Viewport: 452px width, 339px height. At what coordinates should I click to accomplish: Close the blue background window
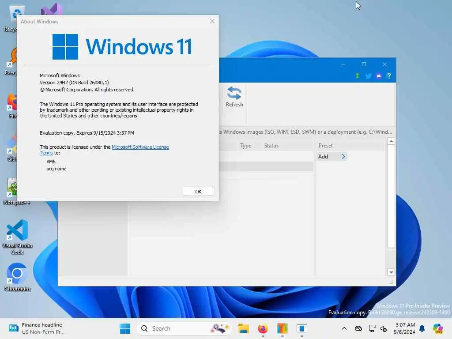click(384, 64)
